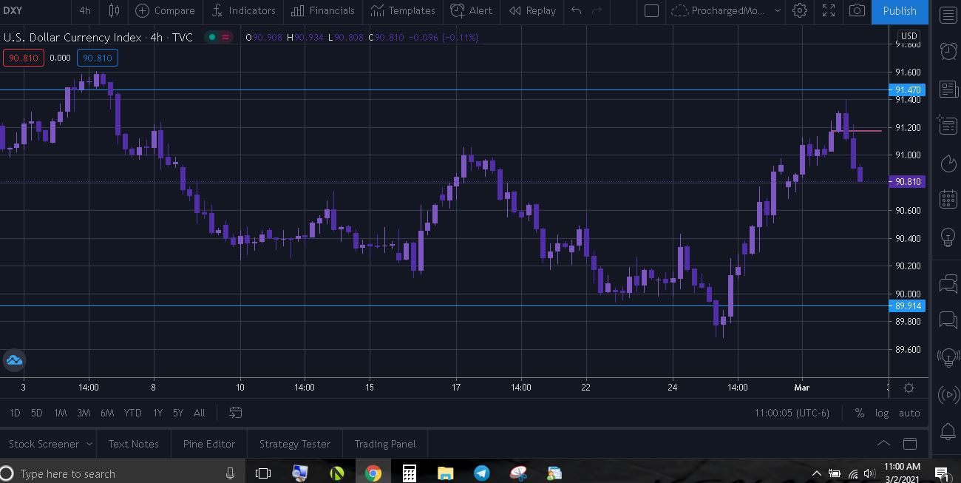Take a chart snapshot with camera icon
The height and width of the screenshot is (483, 961).
coord(857,10)
